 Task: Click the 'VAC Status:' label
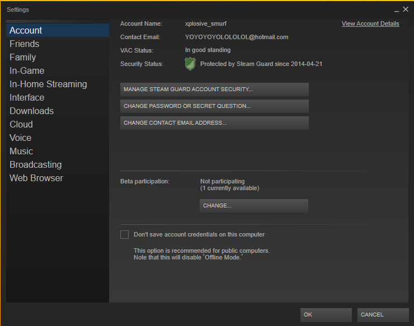(137, 50)
